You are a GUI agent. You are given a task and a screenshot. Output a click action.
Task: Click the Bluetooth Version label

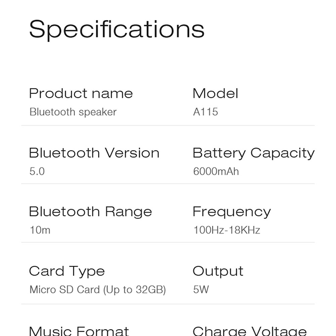coord(94,152)
